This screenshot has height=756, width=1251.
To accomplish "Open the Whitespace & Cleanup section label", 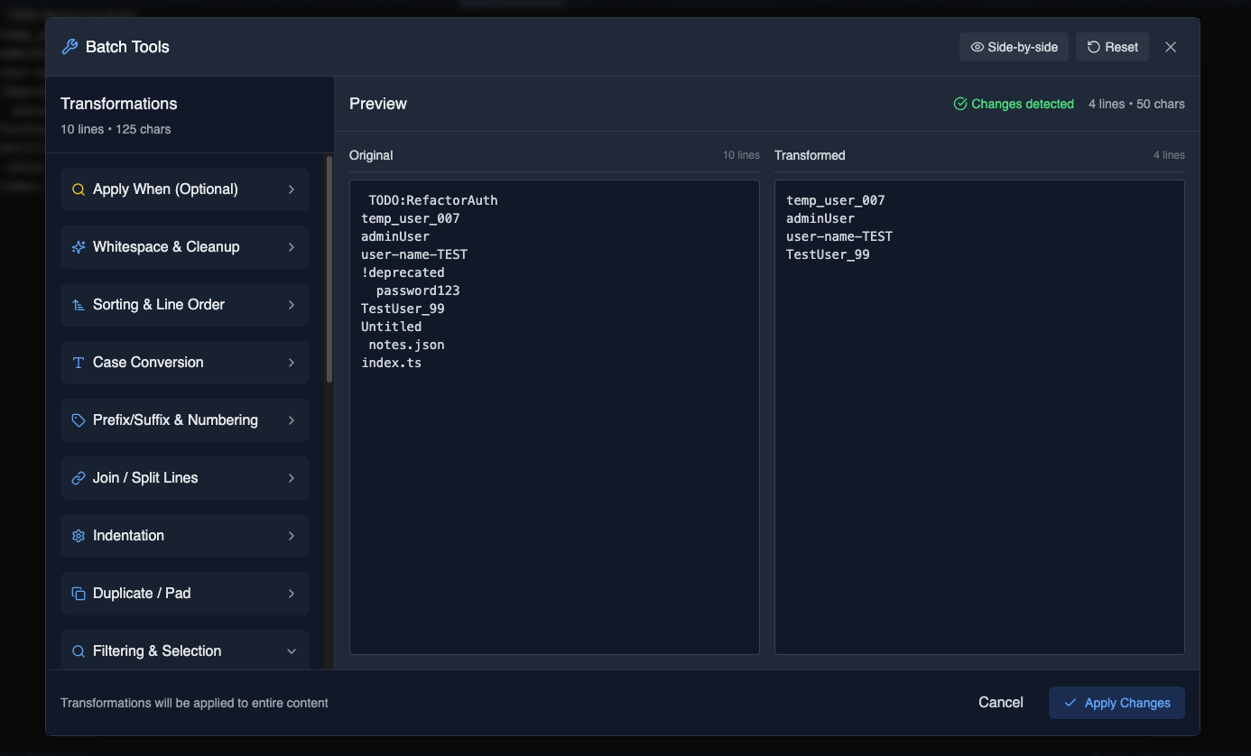I will point(166,247).
